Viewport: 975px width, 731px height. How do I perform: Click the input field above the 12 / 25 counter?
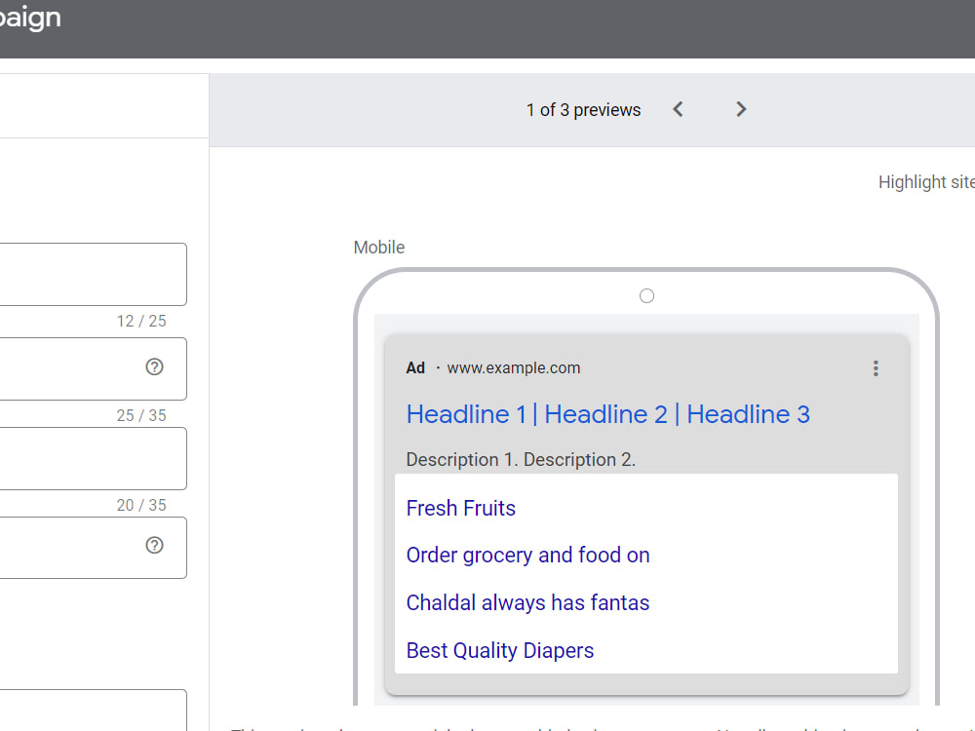coord(94,274)
